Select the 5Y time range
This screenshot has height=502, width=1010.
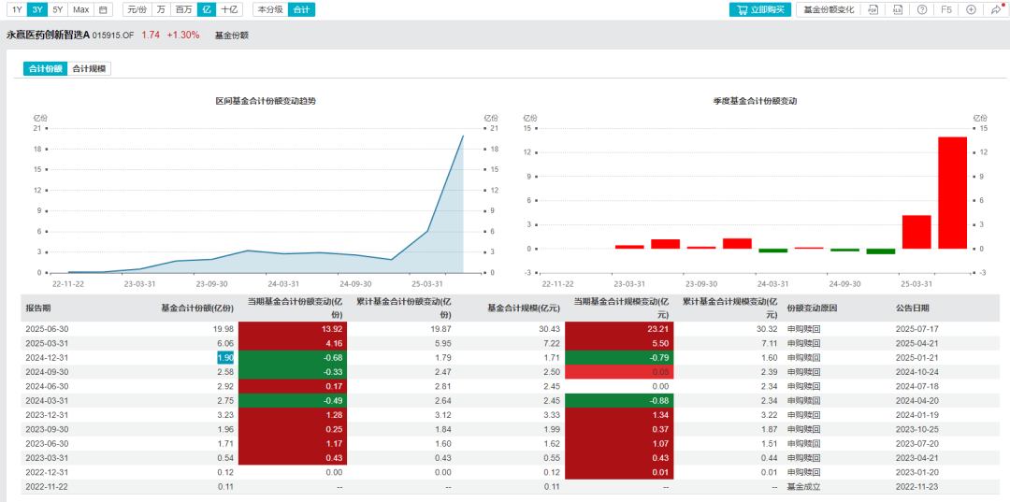click(58, 9)
